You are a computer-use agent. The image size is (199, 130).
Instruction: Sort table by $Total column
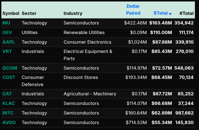pos(161,13)
